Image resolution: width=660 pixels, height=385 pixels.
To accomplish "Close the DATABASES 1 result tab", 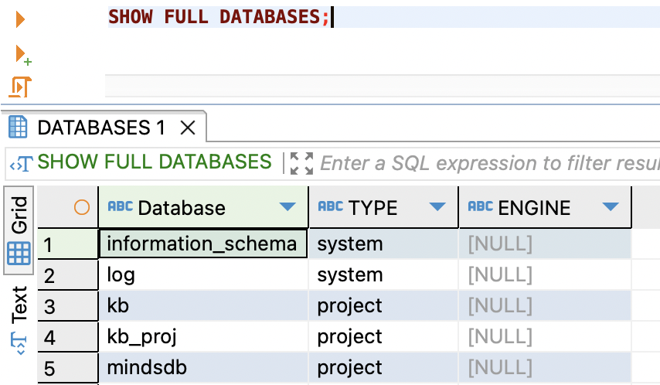I will click(188, 128).
